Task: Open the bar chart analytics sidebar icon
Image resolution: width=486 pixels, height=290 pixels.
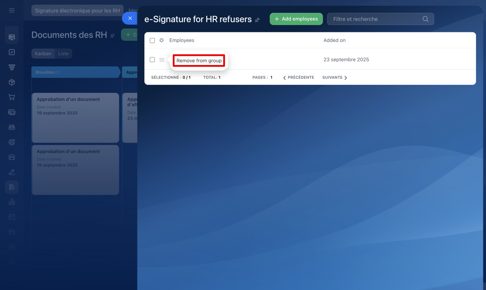Action: [12, 202]
